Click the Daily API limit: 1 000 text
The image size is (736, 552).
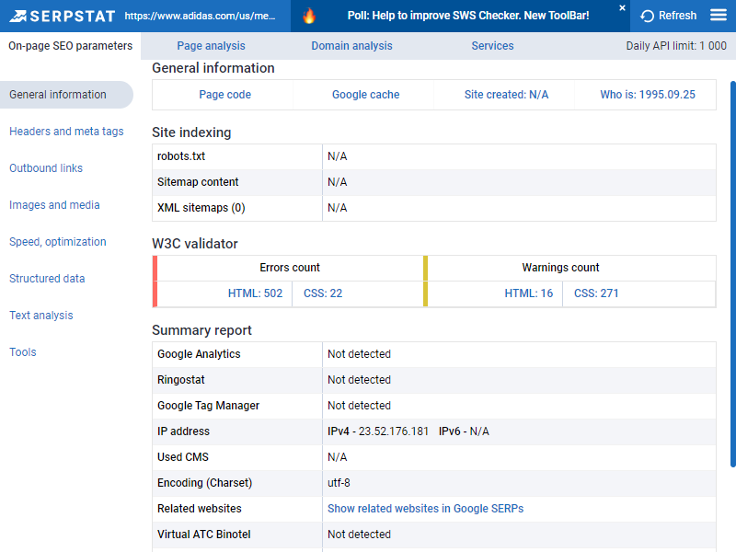676,45
